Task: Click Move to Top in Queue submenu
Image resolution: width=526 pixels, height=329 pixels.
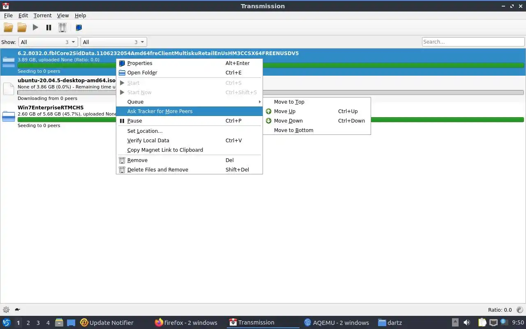Action: [317, 102]
